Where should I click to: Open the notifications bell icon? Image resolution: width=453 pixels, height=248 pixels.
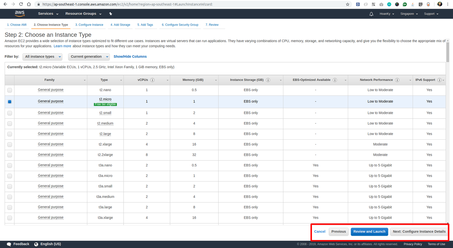pyautogui.click(x=371, y=14)
